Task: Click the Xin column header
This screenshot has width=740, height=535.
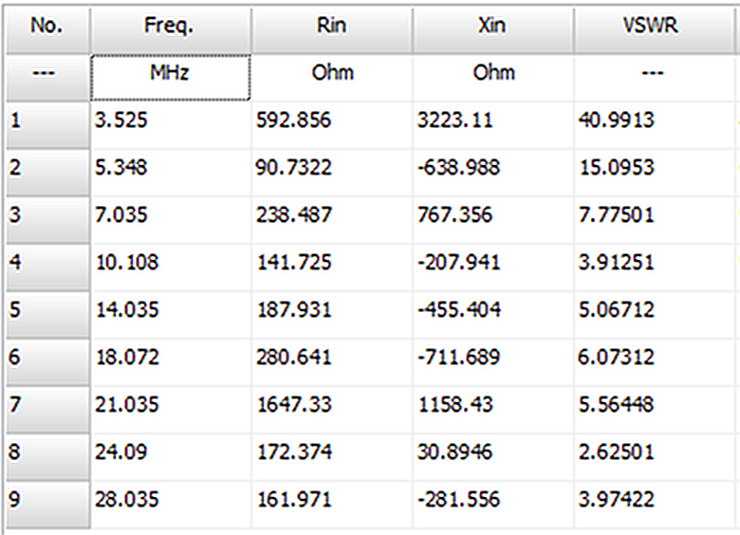Action: click(x=493, y=29)
